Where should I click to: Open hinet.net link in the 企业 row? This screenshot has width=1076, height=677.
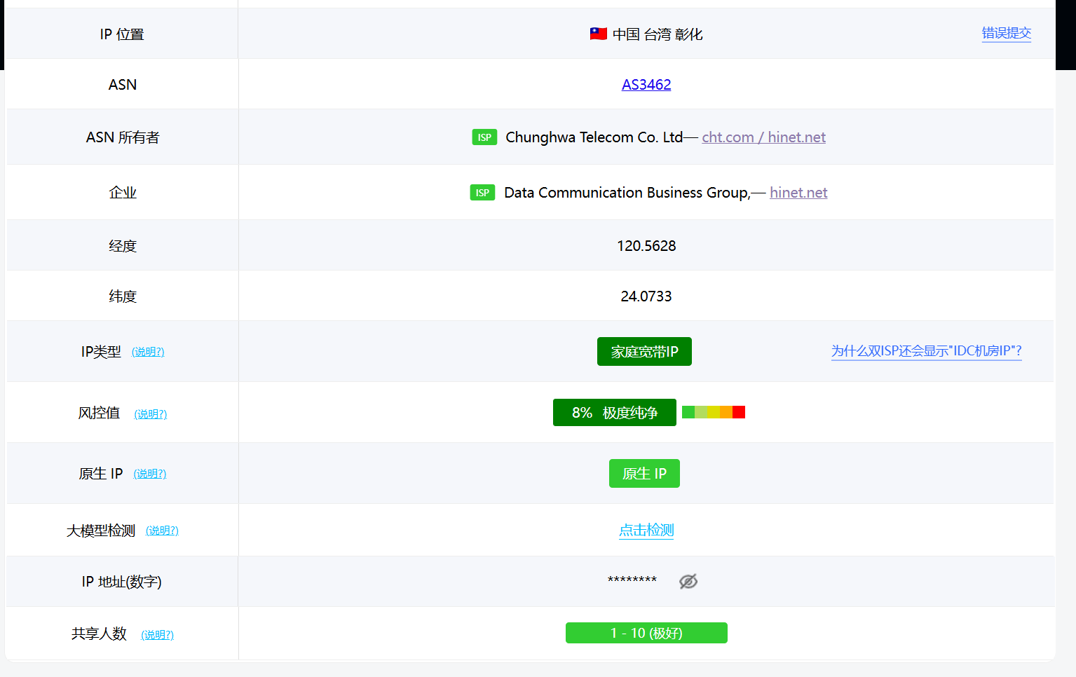pyautogui.click(x=798, y=193)
